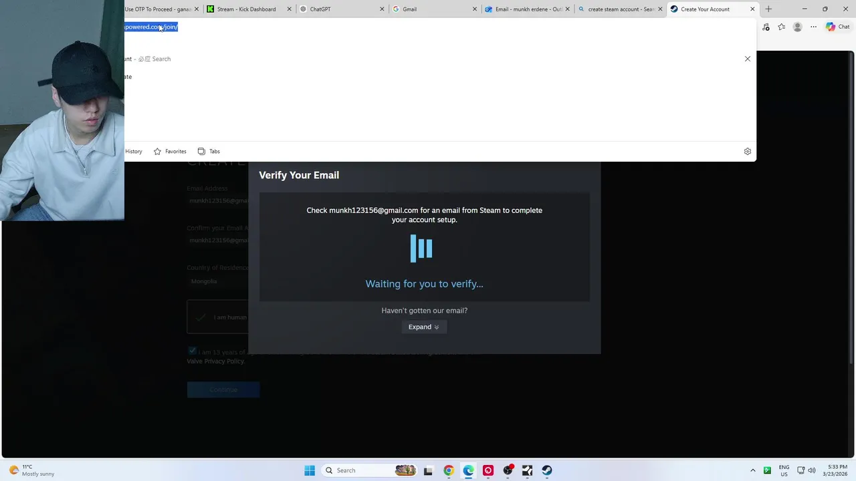The height and width of the screenshot is (481, 856).
Task: Show hidden system tray icons
Action: point(752,470)
